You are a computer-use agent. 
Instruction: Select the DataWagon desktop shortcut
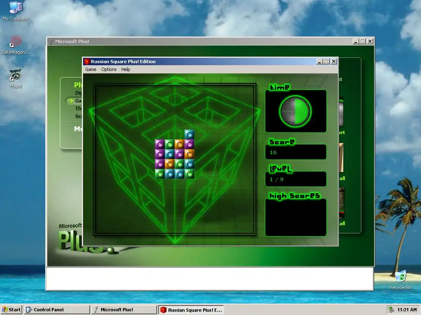click(x=15, y=45)
